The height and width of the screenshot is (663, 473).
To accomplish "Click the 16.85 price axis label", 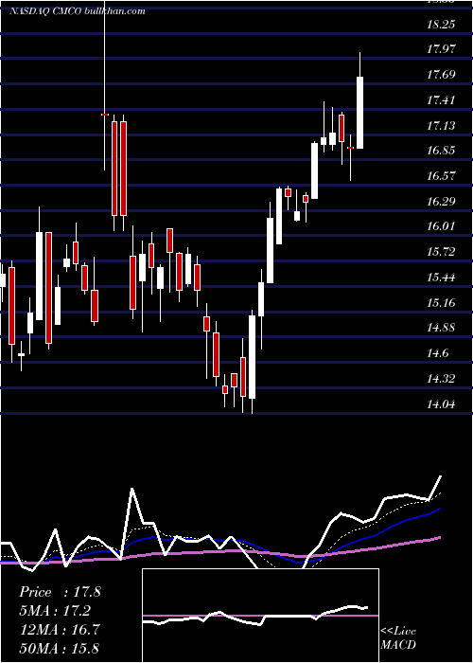I will (441, 151).
